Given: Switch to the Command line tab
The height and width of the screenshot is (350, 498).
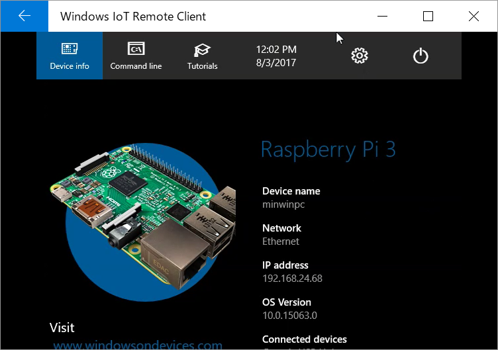Looking at the screenshot, I should click(136, 56).
